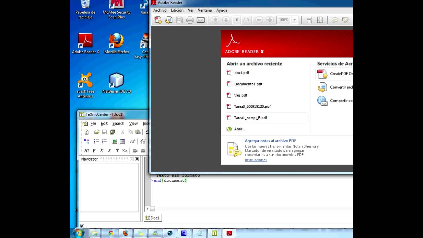423x238 pixels.
Task: Click the sticky note comment icon
Action: pos(335,20)
